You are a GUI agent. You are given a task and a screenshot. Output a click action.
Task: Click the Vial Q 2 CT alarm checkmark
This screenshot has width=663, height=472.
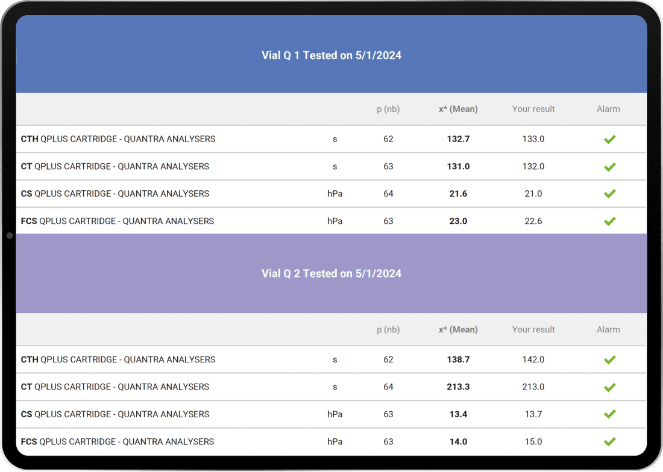point(609,387)
